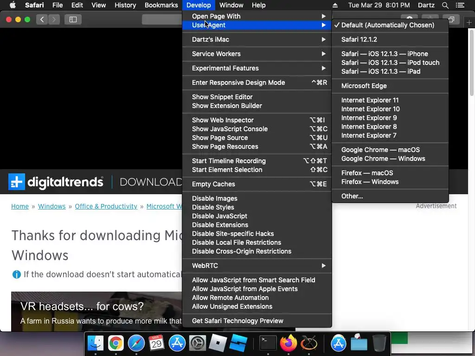Click the menu bar clock Tue Mar 29
This screenshot has width=475, height=356.
[379, 5]
